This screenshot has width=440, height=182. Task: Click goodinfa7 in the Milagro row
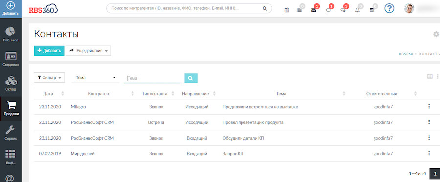tap(383, 107)
